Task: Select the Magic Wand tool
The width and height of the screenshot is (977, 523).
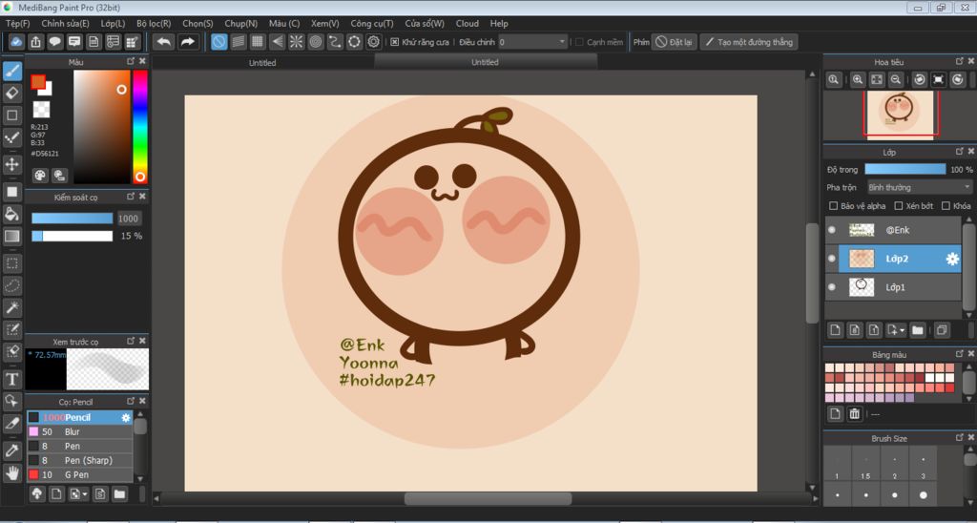Action: pos(11,307)
